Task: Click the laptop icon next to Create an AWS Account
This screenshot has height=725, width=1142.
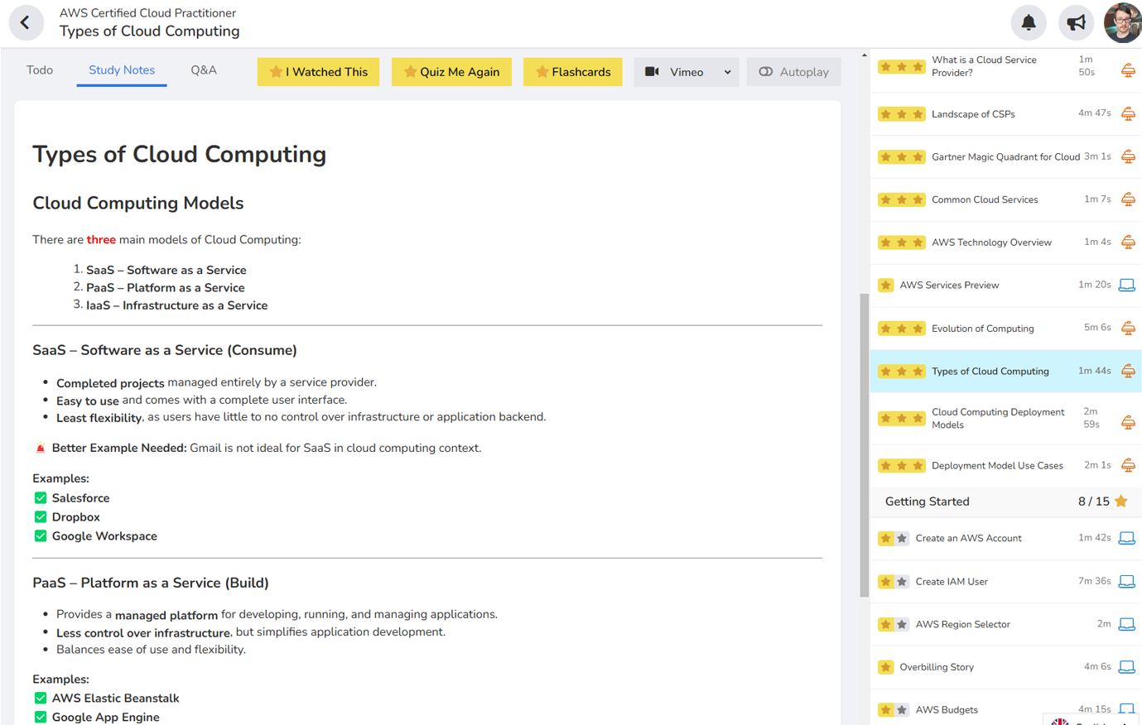Action: [1128, 538]
